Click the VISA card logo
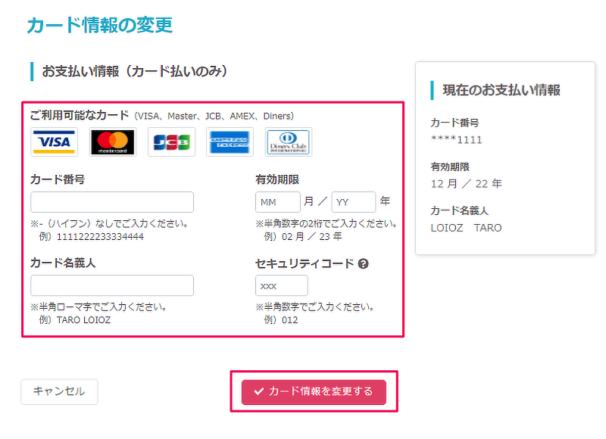The height and width of the screenshot is (439, 606). (x=54, y=142)
